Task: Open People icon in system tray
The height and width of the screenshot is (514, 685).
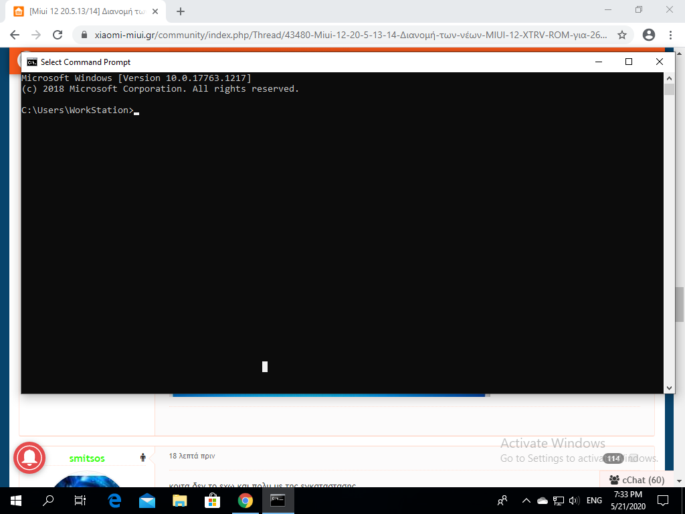Action: [x=502, y=501]
